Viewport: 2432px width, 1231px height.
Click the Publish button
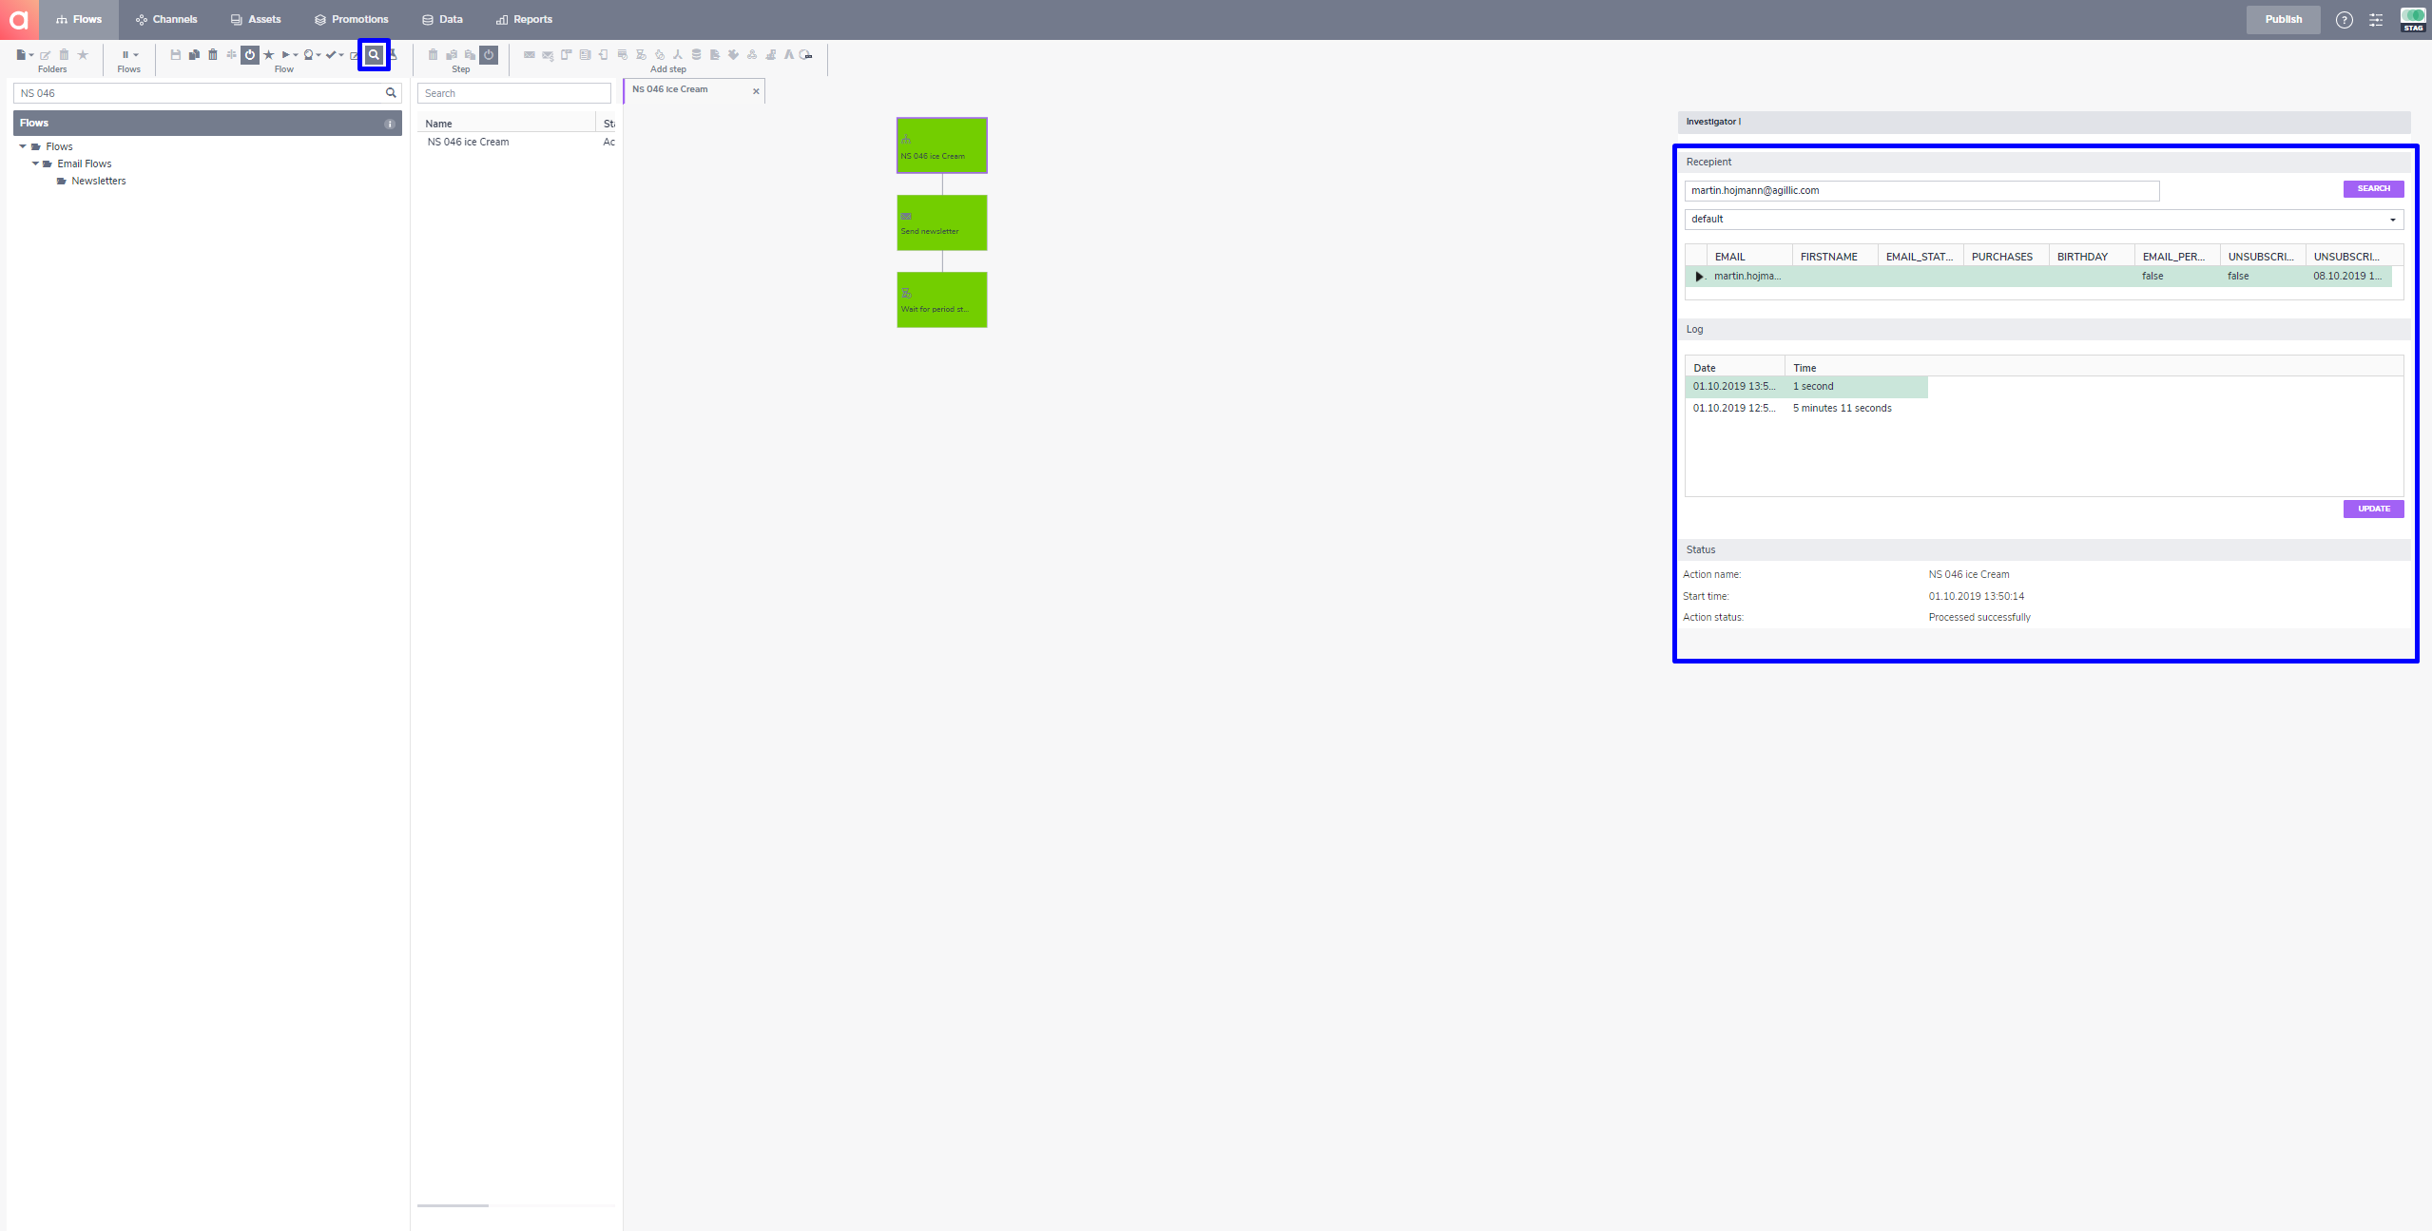click(2283, 20)
